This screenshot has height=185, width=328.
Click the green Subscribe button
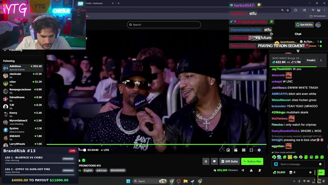(x=252, y=161)
